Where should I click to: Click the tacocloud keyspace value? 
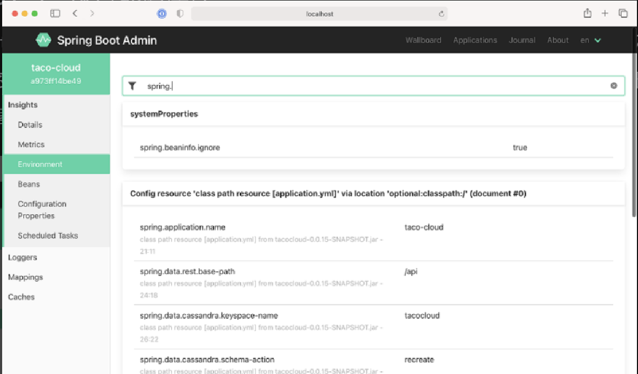[422, 315]
